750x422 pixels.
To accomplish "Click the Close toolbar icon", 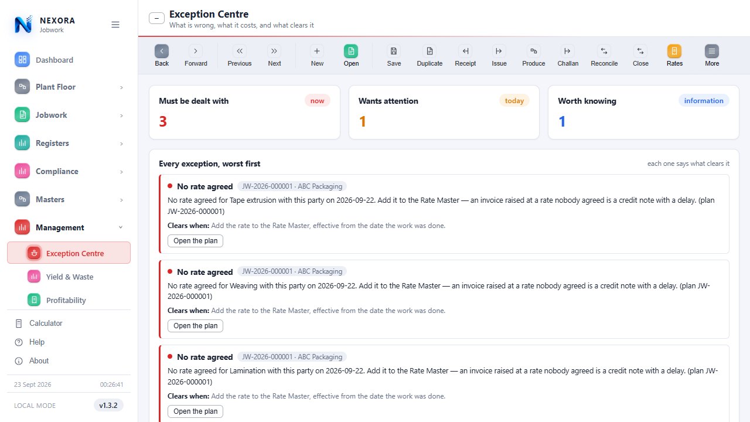I will 640,51.
